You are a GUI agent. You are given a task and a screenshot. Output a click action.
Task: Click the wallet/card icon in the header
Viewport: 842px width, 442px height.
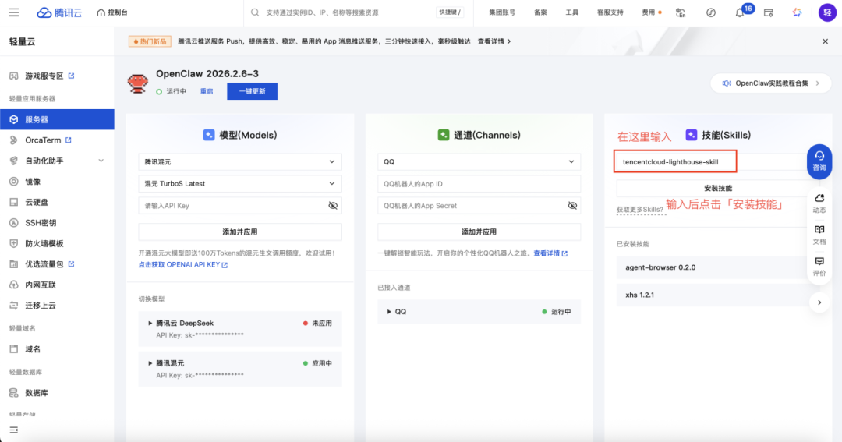click(x=769, y=12)
